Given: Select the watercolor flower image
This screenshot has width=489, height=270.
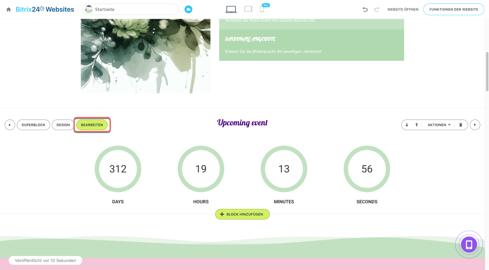Looking at the screenshot, I should pos(146,56).
